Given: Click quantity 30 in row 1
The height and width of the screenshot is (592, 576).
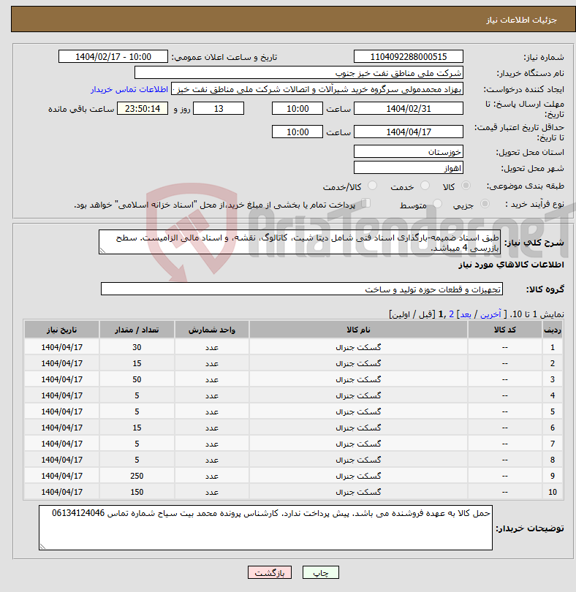Looking at the screenshot, I should coord(137,347).
